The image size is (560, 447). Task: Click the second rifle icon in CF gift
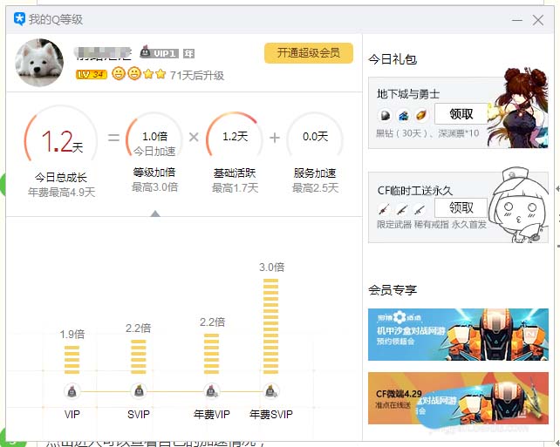pyautogui.click(x=402, y=209)
